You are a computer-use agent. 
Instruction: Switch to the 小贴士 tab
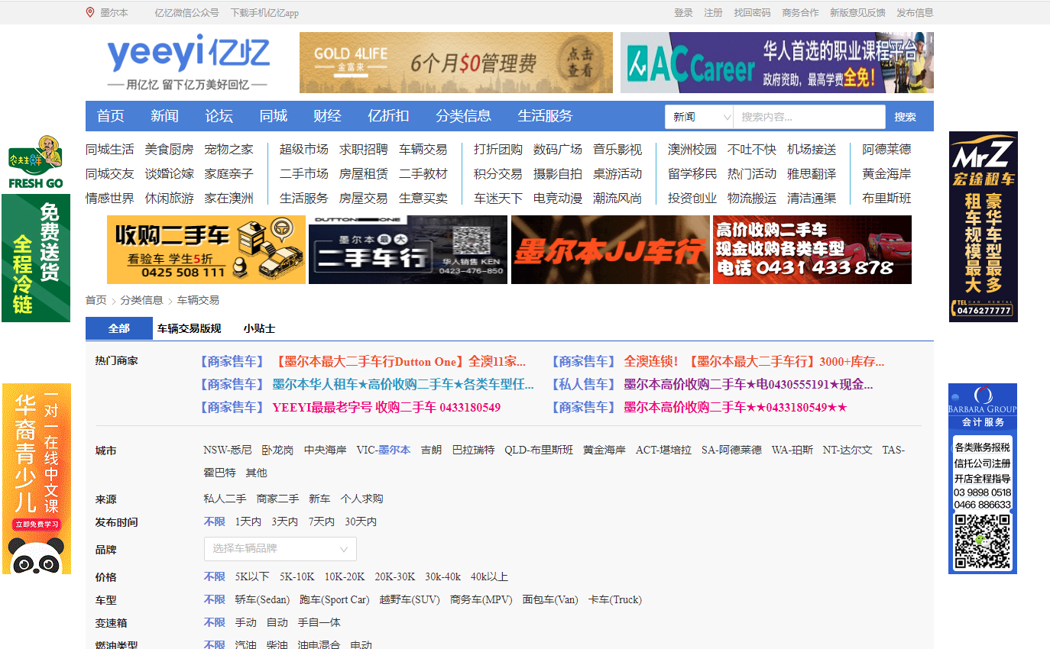coord(259,328)
